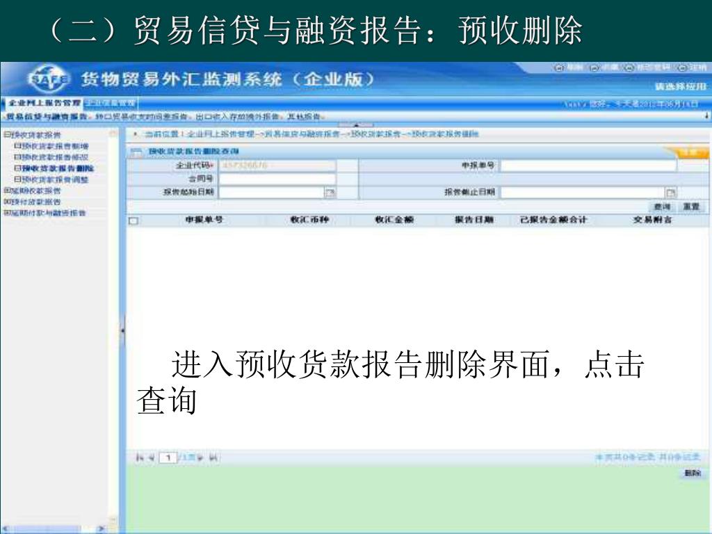Click the SAFE globe logo
This screenshot has width=712, height=534.
(x=49, y=79)
